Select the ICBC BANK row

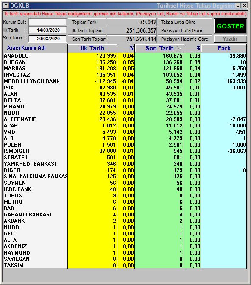pyautogui.click(x=125, y=189)
